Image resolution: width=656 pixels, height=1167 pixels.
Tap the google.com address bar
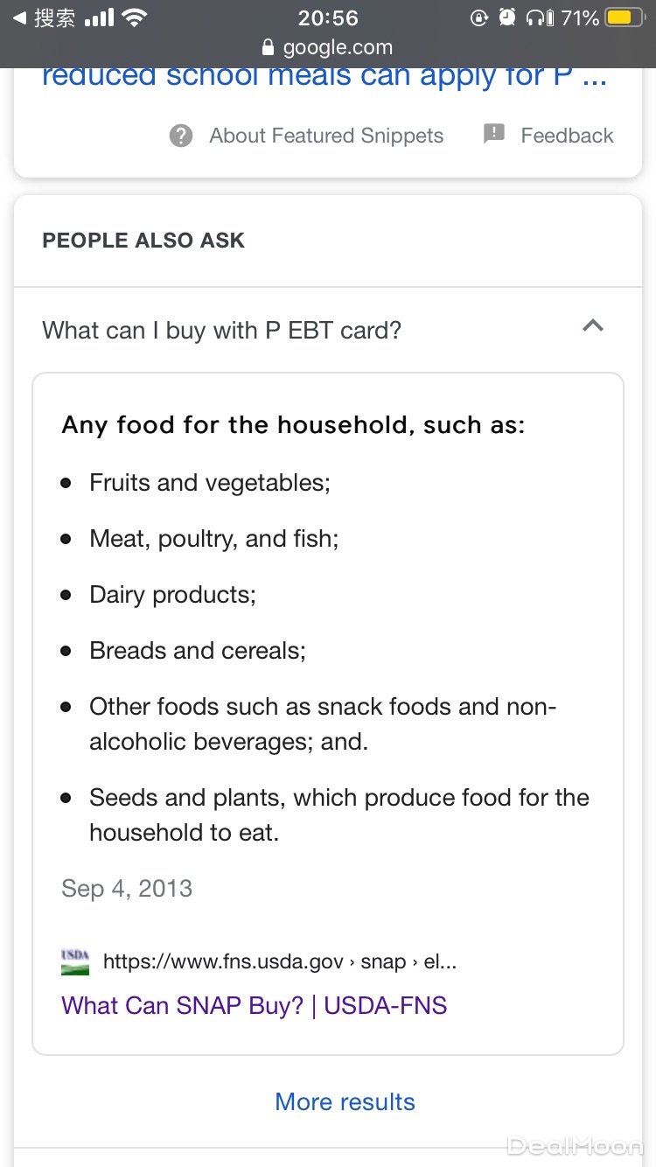click(x=337, y=48)
